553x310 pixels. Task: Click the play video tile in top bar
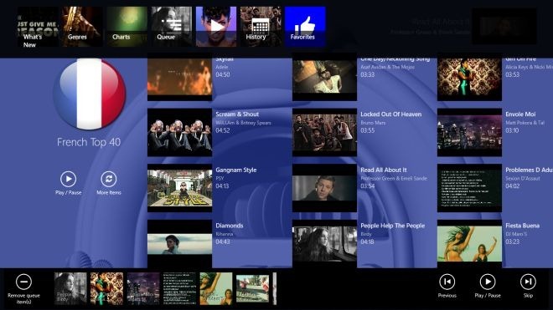point(216,27)
